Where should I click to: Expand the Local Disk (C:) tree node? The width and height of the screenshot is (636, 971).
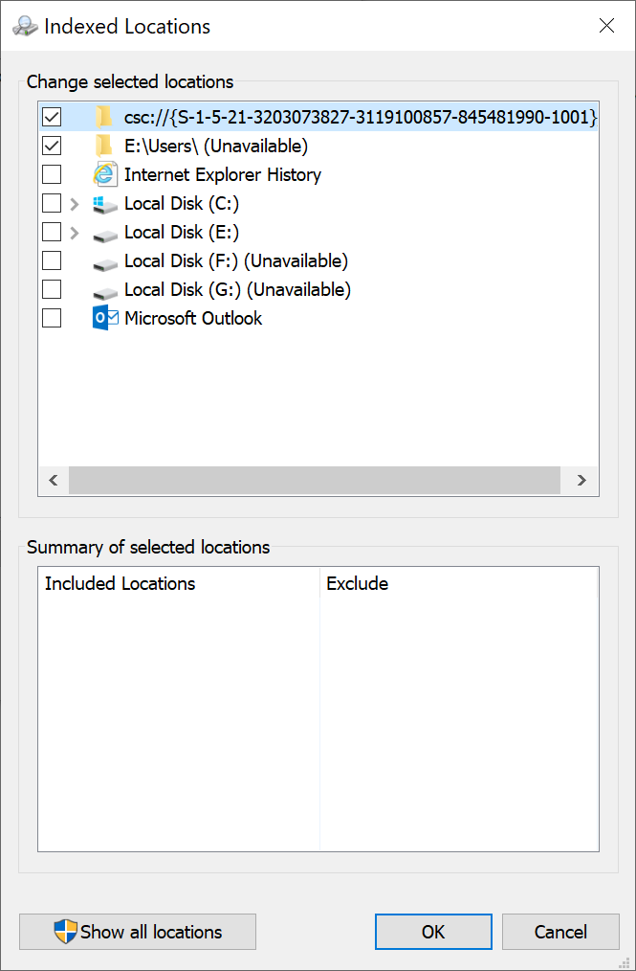point(75,204)
